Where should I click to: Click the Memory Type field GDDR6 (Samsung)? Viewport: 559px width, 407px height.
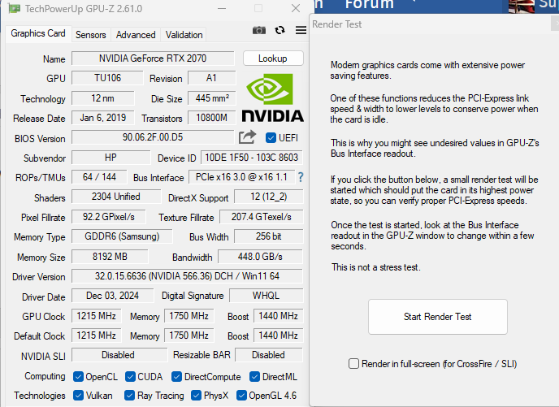[122, 236]
